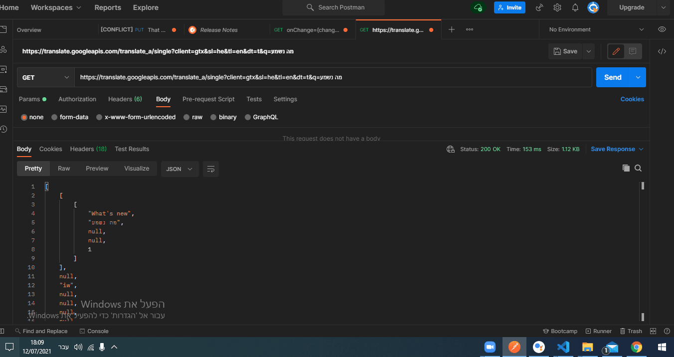Open Postman settings gear

(x=557, y=7)
